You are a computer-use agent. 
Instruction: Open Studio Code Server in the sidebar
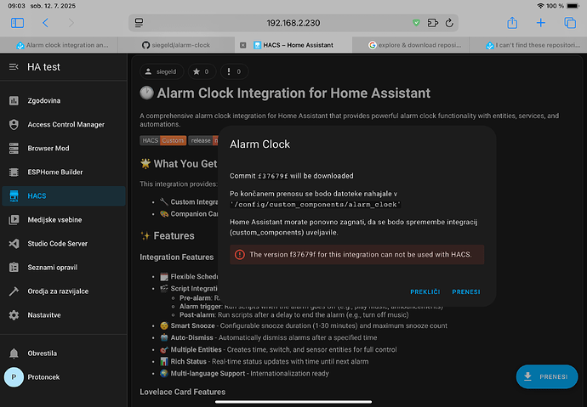coord(64,244)
